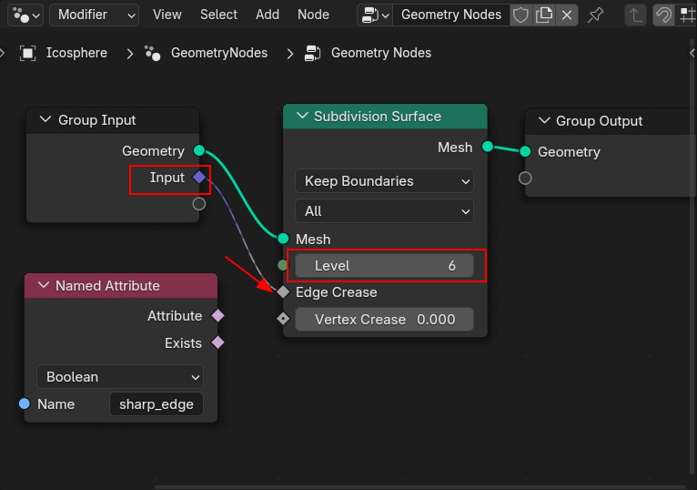Edit the Geometry Nodes name field in header
697x490 pixels.
click(450, 15)
